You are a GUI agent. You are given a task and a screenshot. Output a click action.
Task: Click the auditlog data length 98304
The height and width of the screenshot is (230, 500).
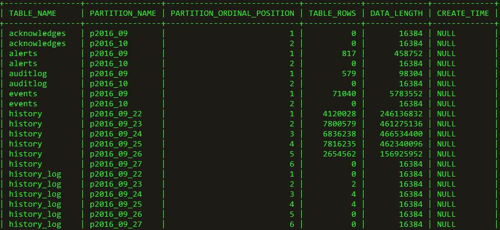pyautogui.click(x=411, y=73)
